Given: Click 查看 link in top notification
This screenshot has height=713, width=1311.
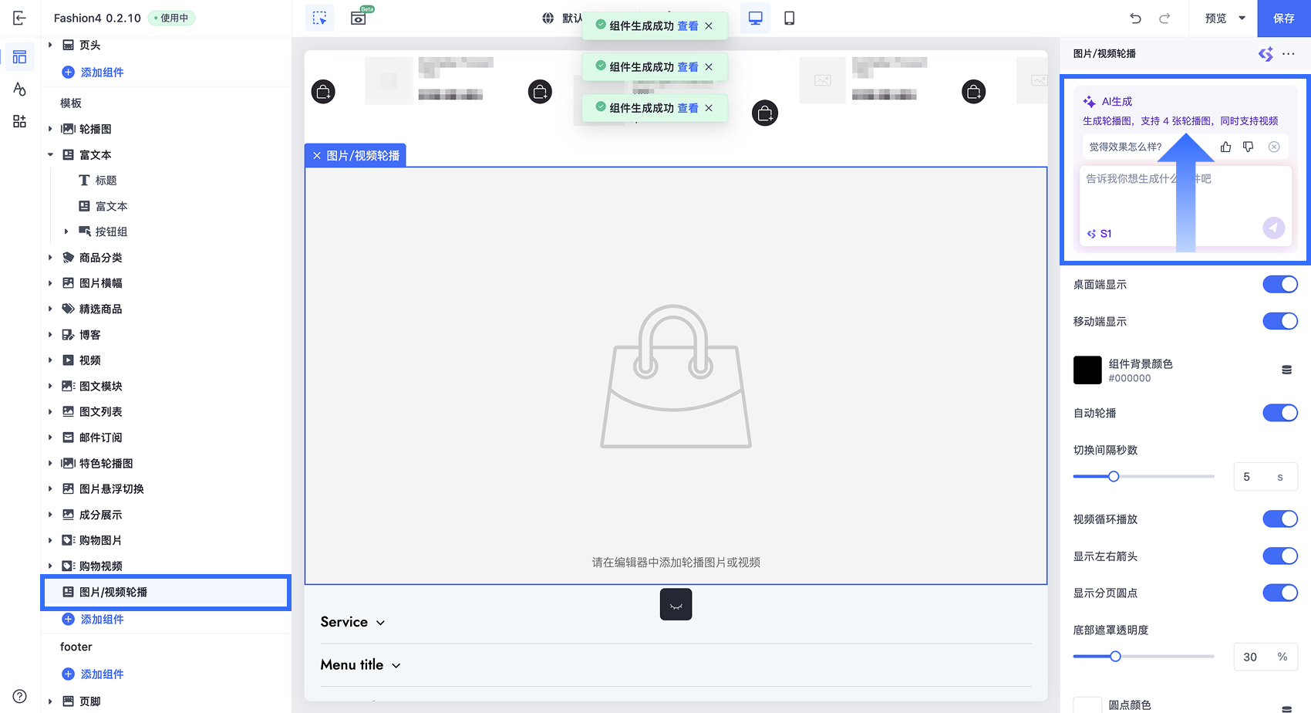Looking at the screenshot, I should coord(688,26).
